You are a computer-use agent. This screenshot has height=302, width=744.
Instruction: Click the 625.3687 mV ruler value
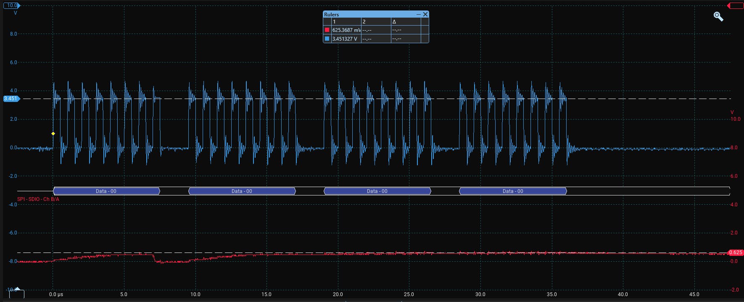[x=346, y=30]
